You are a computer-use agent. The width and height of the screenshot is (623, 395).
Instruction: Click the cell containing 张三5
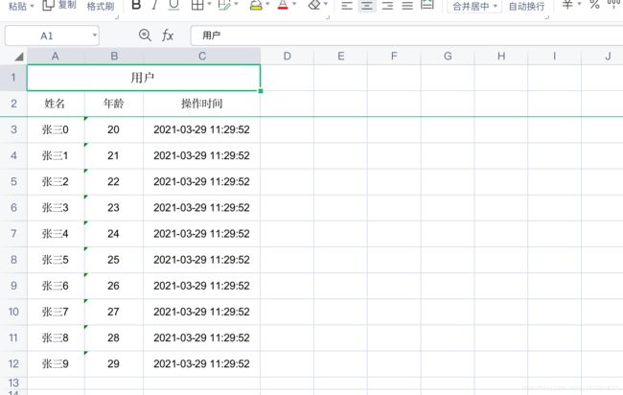pyautogui.click(x=56, y=260)
